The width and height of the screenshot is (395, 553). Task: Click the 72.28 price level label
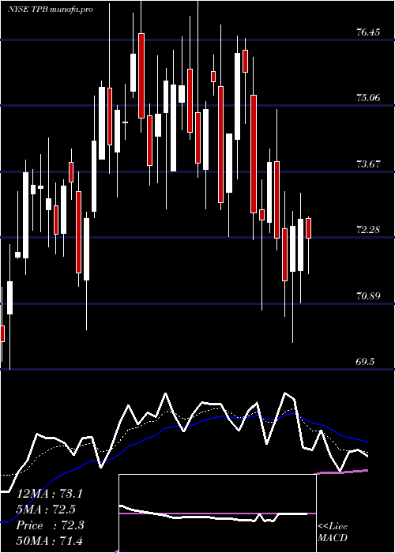pyautogui.click(x=368, y=230)
